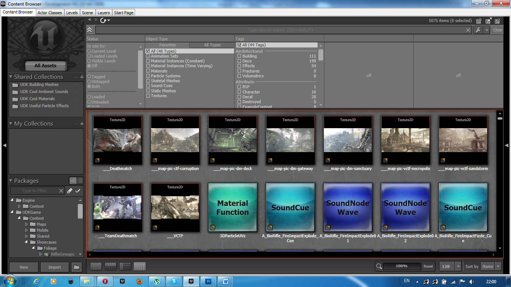Clear search text with the X icon

pyautogui.click(x=468, y=30)
